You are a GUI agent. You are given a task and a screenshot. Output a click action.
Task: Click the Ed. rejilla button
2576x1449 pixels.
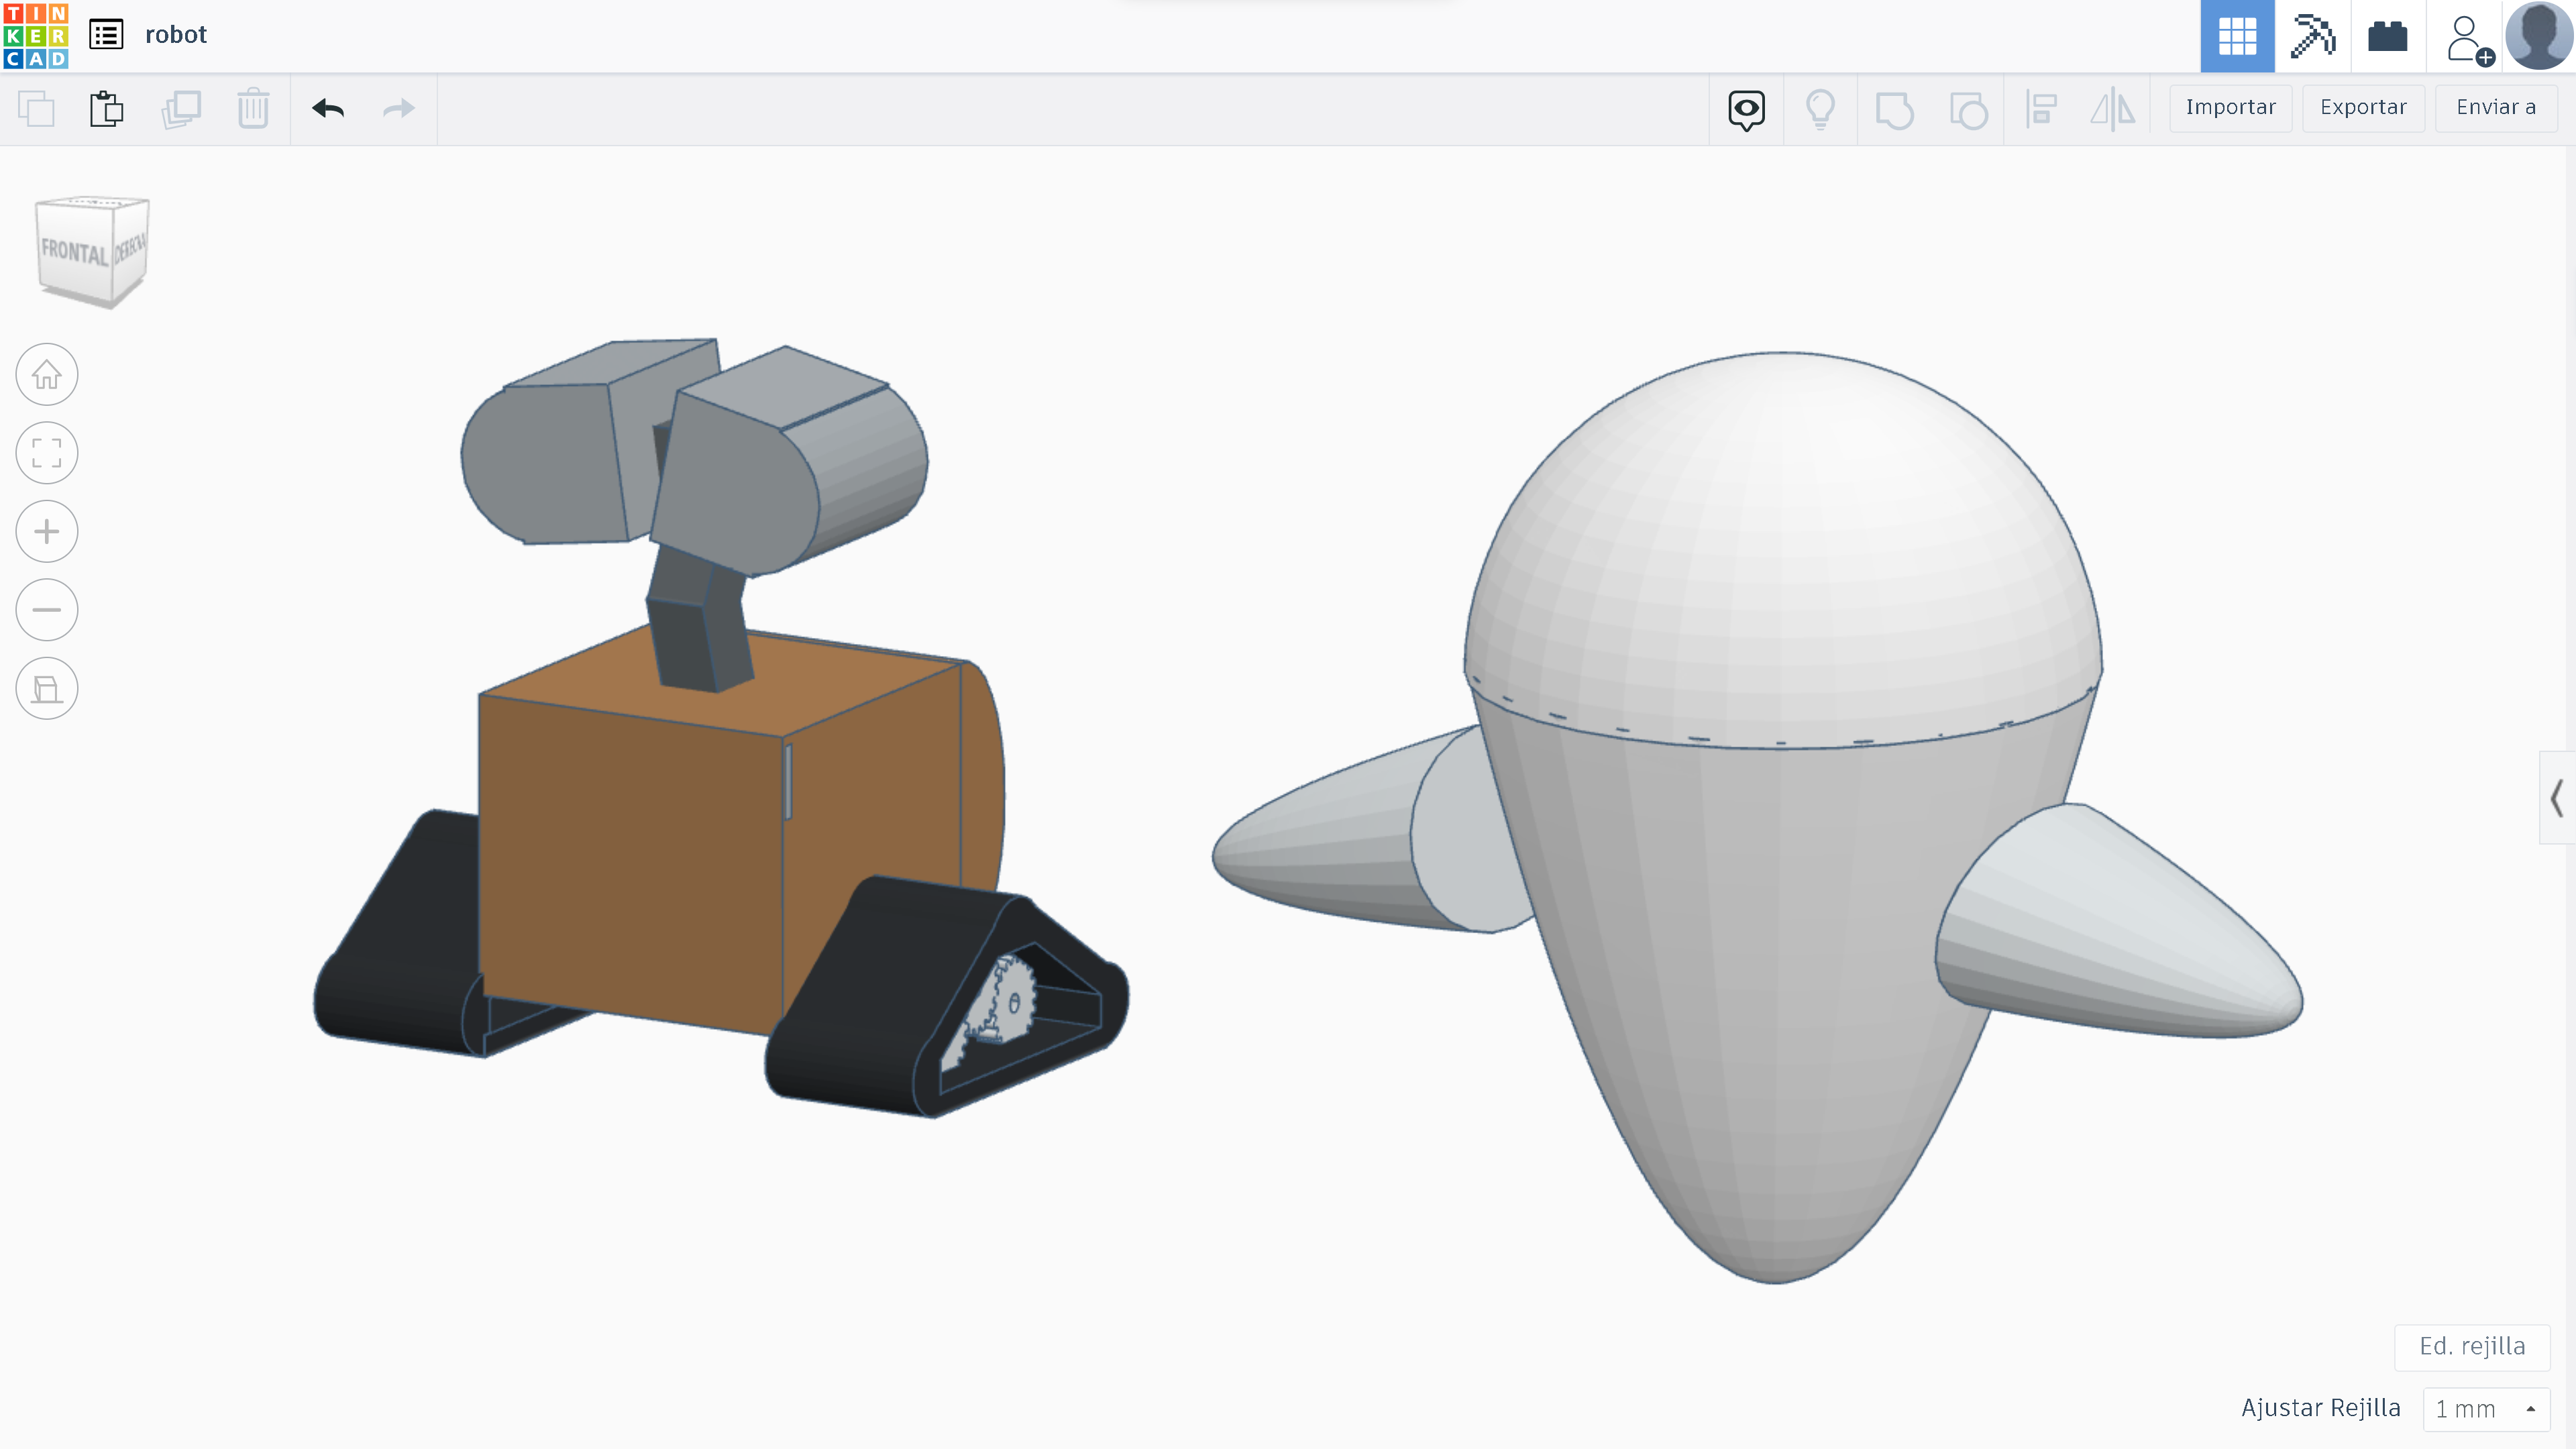(x=2472, y=1346)
